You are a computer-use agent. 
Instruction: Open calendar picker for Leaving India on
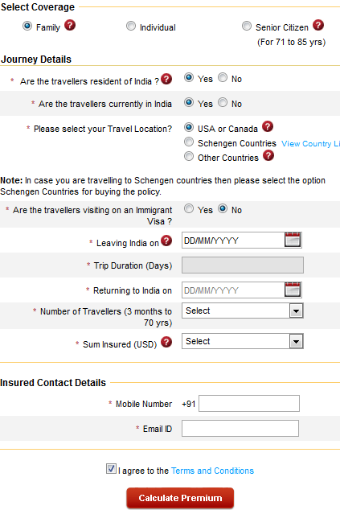pos(293,240)
